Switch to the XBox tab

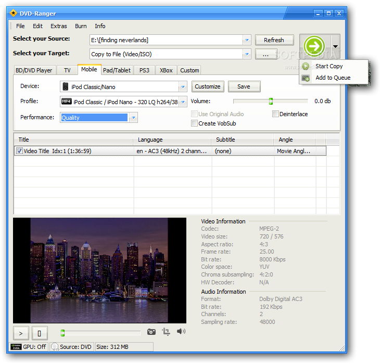click(x=166, y=70)
